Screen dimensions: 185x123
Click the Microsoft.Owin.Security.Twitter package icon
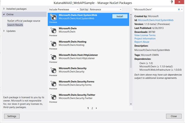[x=53, y=97]
